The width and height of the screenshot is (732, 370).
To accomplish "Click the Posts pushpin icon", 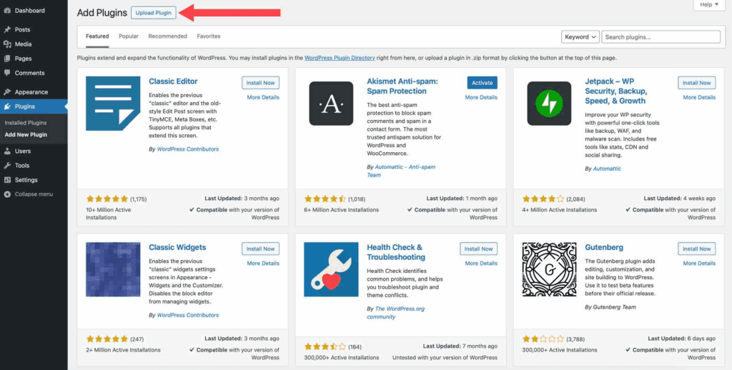I will click(7, 29).
